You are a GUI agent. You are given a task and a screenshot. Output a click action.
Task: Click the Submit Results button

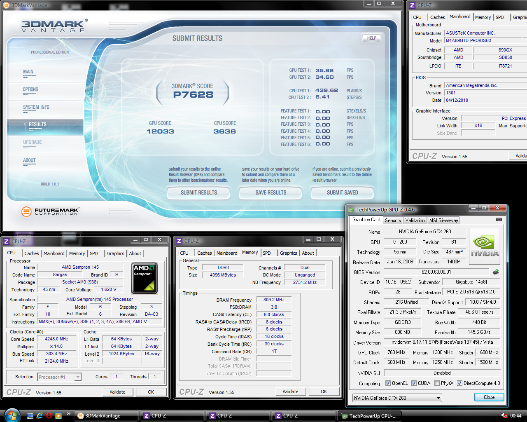199,192
